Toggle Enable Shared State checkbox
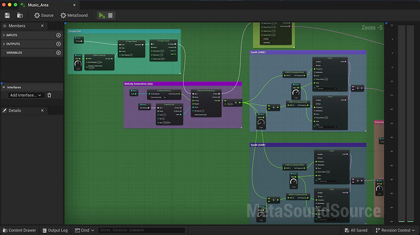Screen dimensions: 420x235 pos(208,115)
